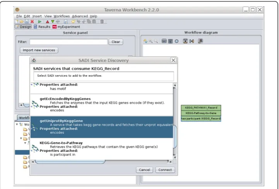Click the Undo arrow toolbar icon
The image size is (279, 189).
73,22
